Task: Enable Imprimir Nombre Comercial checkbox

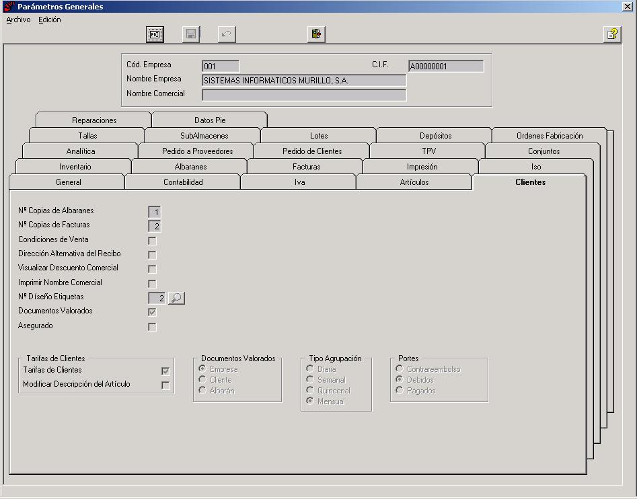Action: tap(152, 283)
